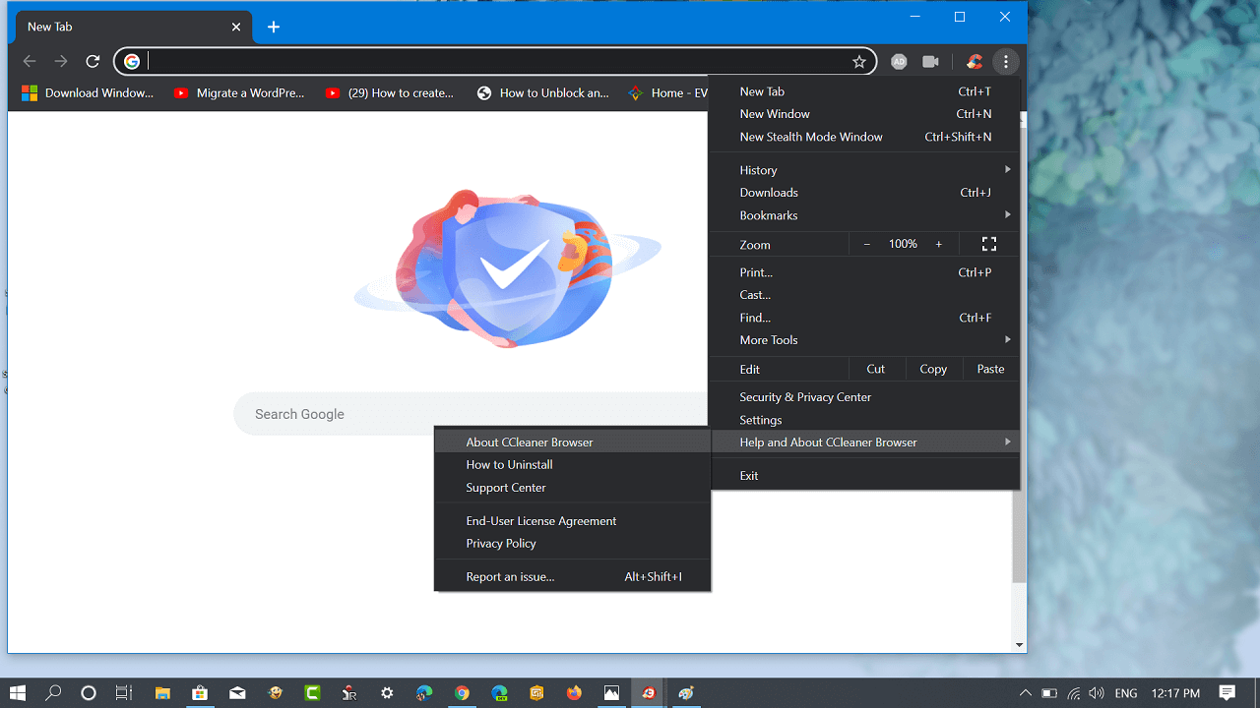Open Firefox from taskbar

point(574,693)
